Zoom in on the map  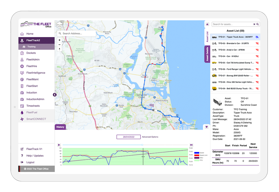(x=59, y=40)
